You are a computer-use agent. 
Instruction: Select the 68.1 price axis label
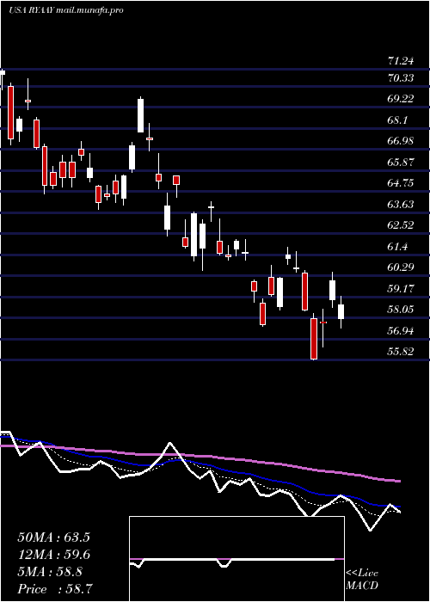pos(398,120)
